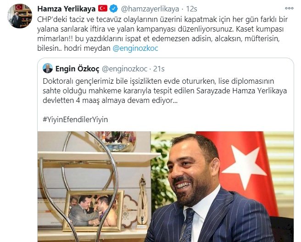Select the tweet text starting "CHP'deki taciz"
The height and width of the screenshot is (242, 301).
(x=162, y=34)
